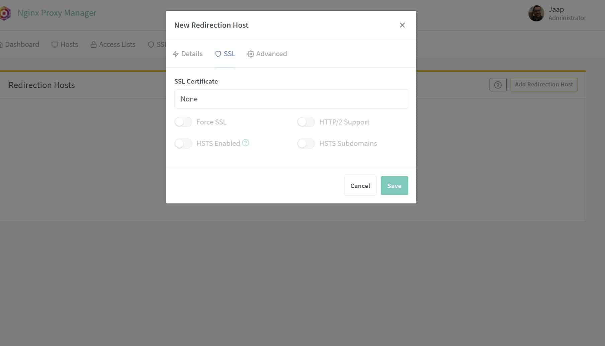Screen dimensions: 605x346
Task: Click the shield icon on the SSL tab
Action: [x=218, y=54]
